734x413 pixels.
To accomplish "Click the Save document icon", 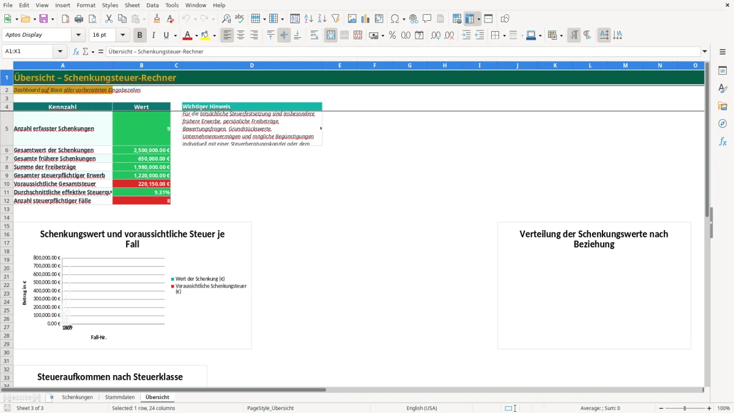I will point(43,19).
